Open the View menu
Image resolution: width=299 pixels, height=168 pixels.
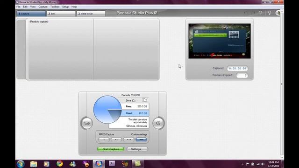click(x=33, y=7)
